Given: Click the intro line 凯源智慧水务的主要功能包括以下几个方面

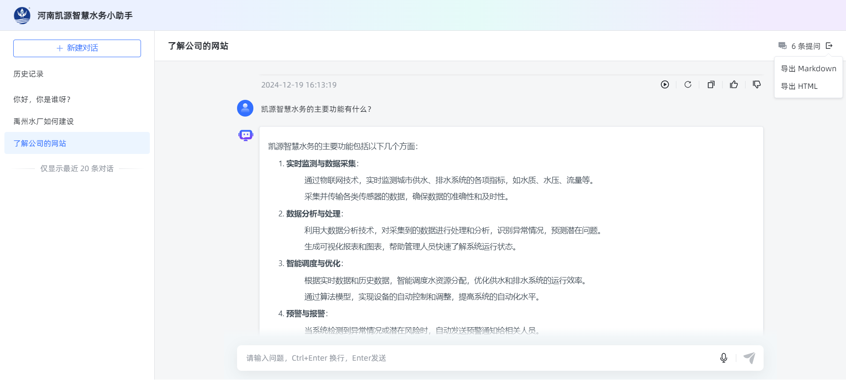Looking at the screenshot, I should coord(343,146).
